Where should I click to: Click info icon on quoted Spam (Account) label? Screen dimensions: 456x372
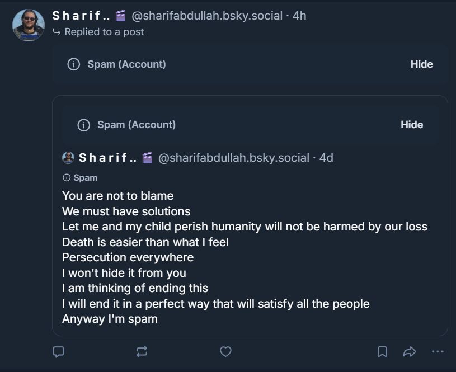83,125
